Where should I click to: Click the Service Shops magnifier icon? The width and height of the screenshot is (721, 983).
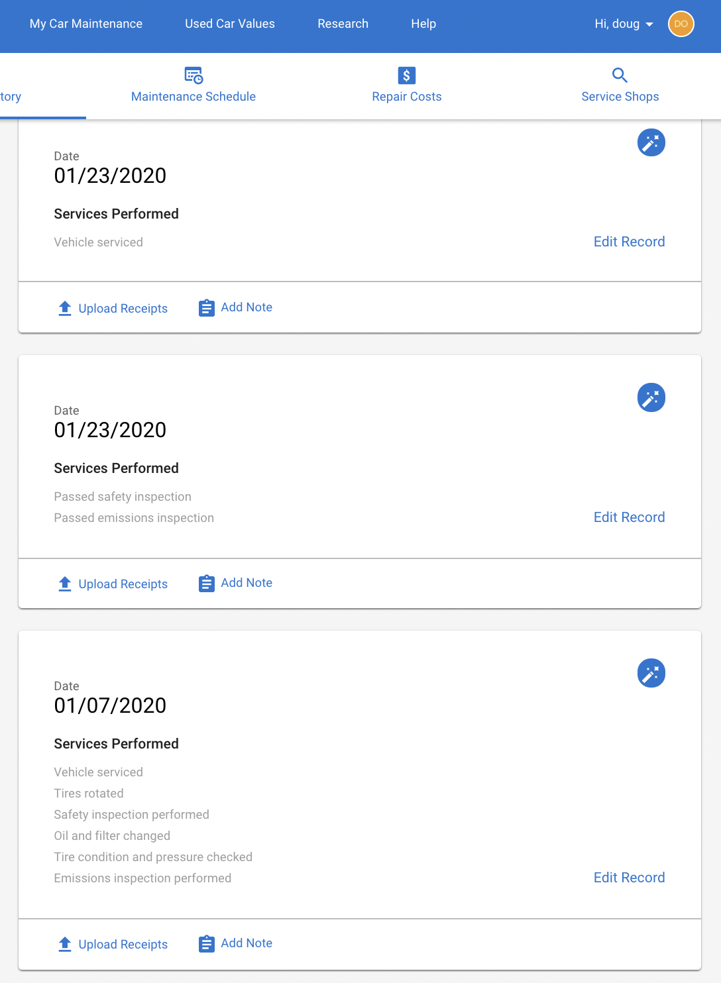click(x=620, y=75)
